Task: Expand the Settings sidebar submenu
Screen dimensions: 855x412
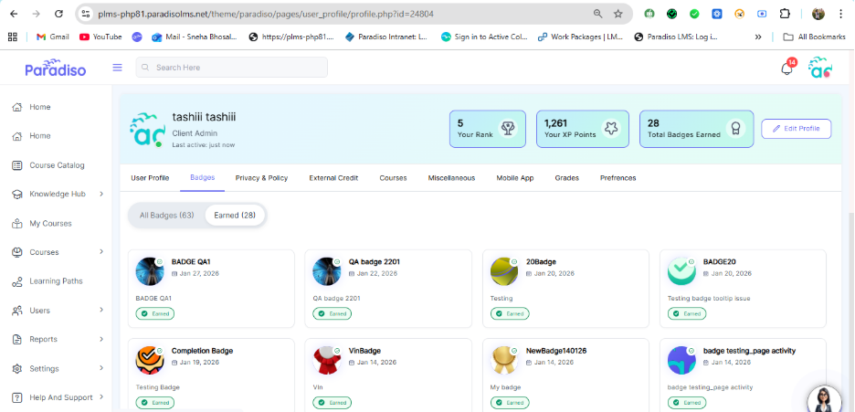Action: tap(100, 369)
